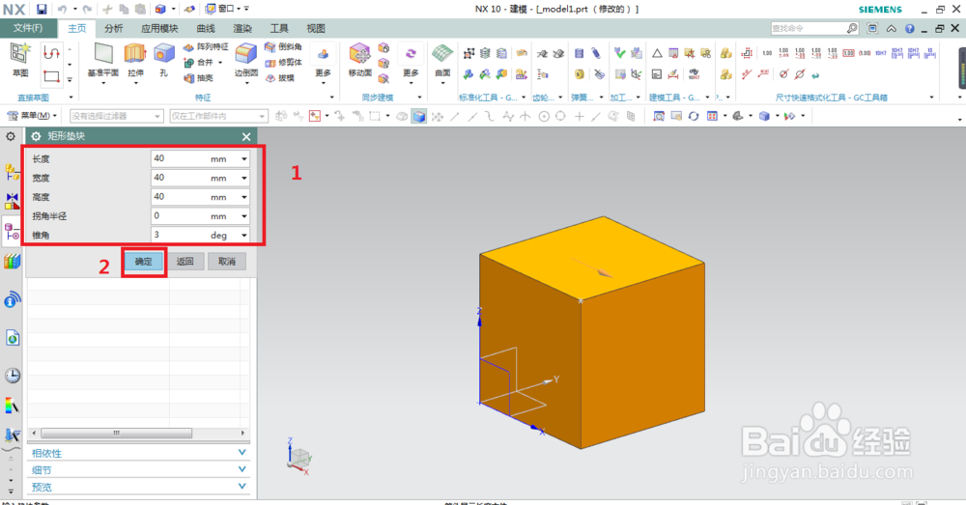Select the Move Face (移动面) icon
966x505 pixels.
pos(359,53)
